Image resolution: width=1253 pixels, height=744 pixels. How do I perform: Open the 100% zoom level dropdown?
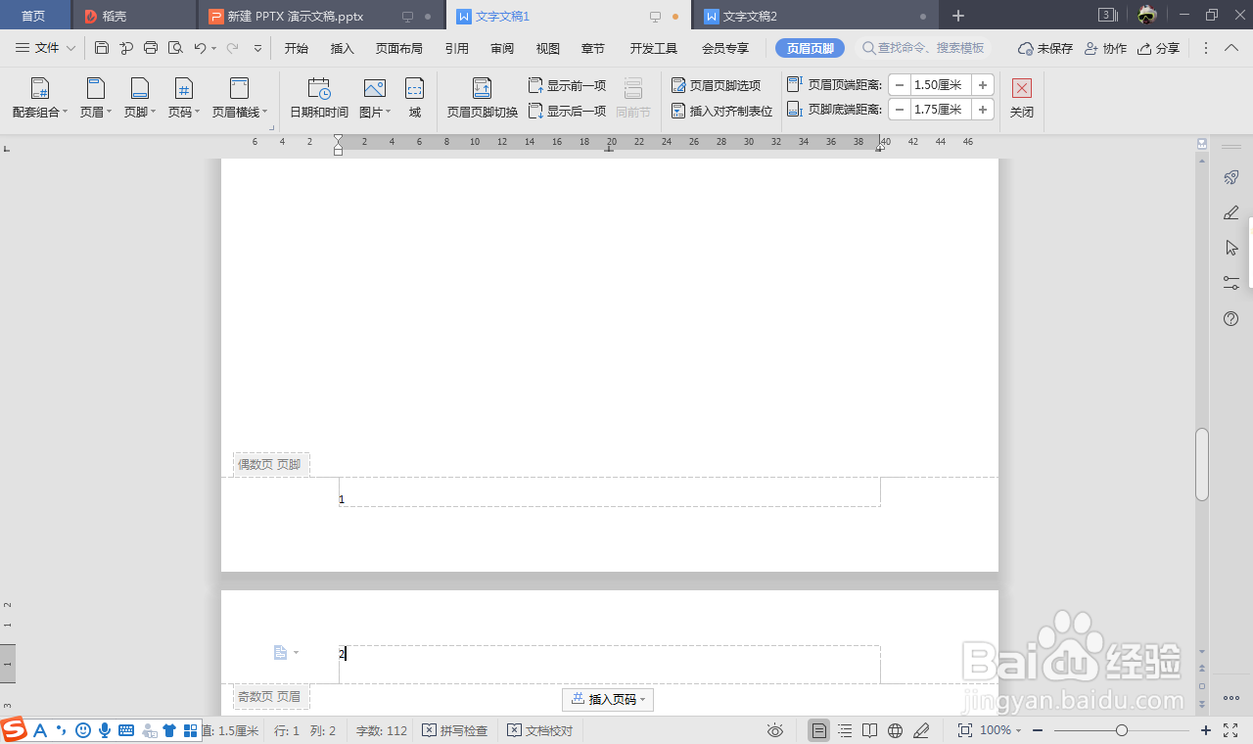pyautogui.click(x=1000, y=730)
